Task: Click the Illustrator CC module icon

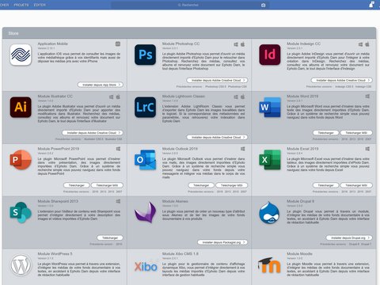Action: [21, 107]
